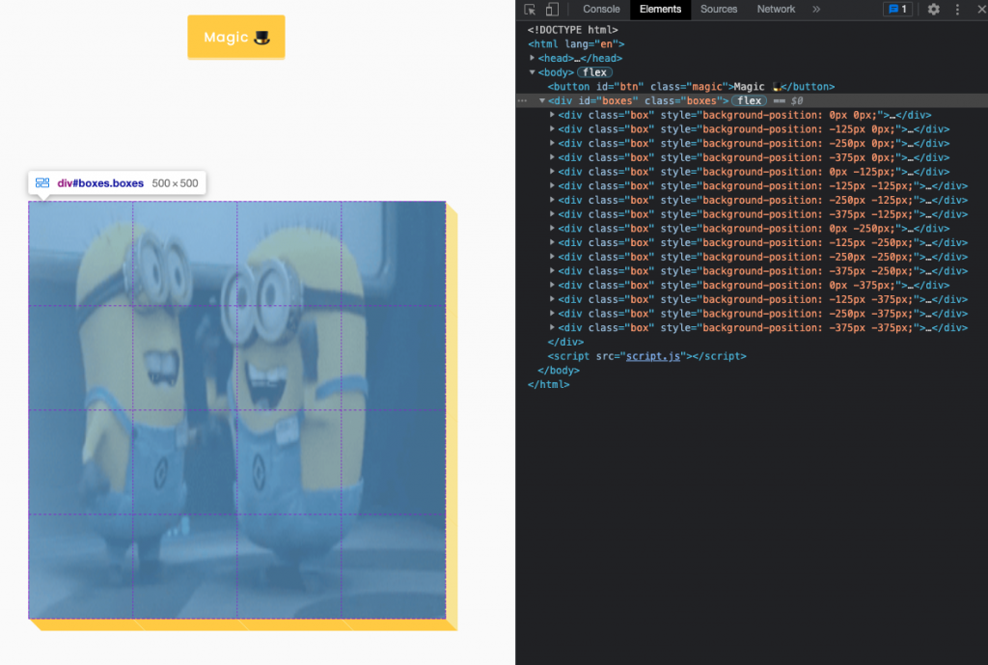Open the script.js source link

tap(653, 356)
